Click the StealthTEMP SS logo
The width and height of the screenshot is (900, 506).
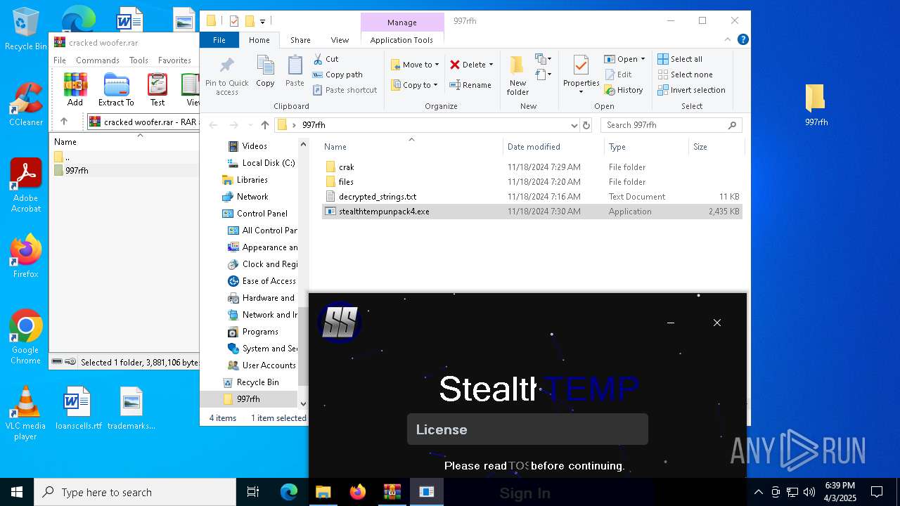point(340,323)
